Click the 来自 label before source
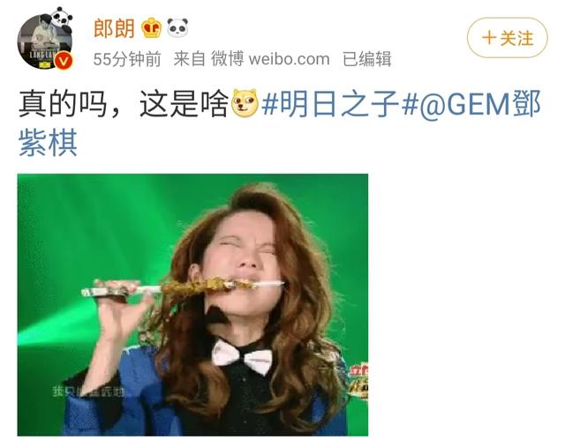This screenshot has width=565, height=447. coord(189,59)
